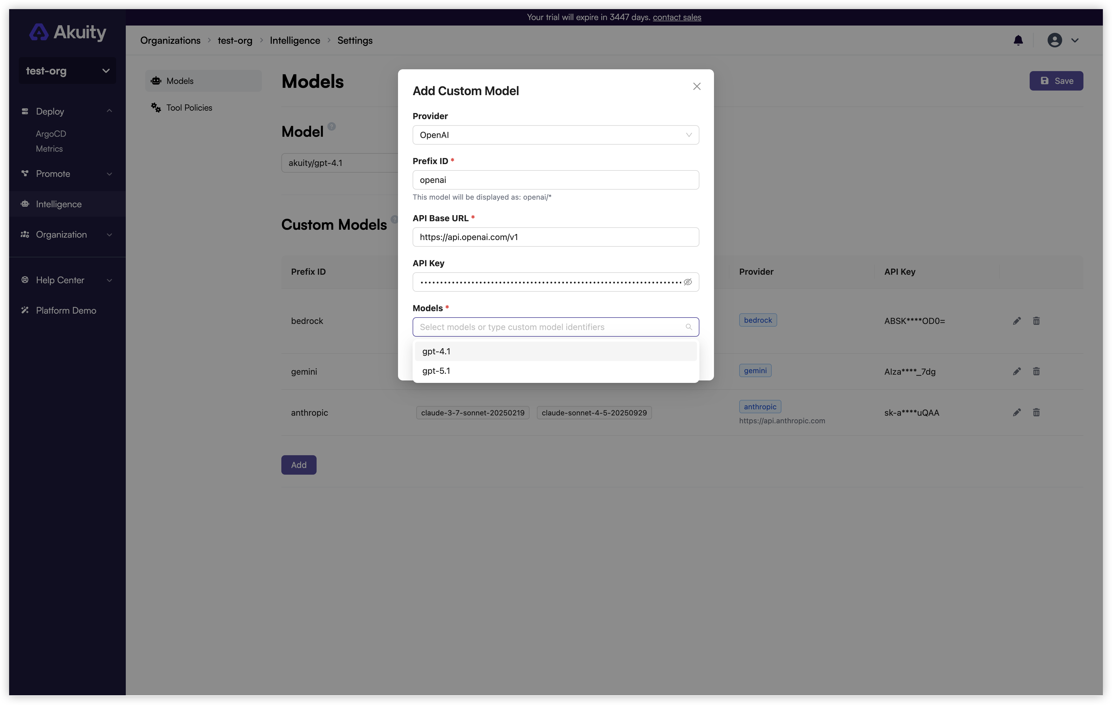Close the Add Custom Model dialog
Image resolution: width=1112 pixels, height=705 pixels.
click(697, 86)
